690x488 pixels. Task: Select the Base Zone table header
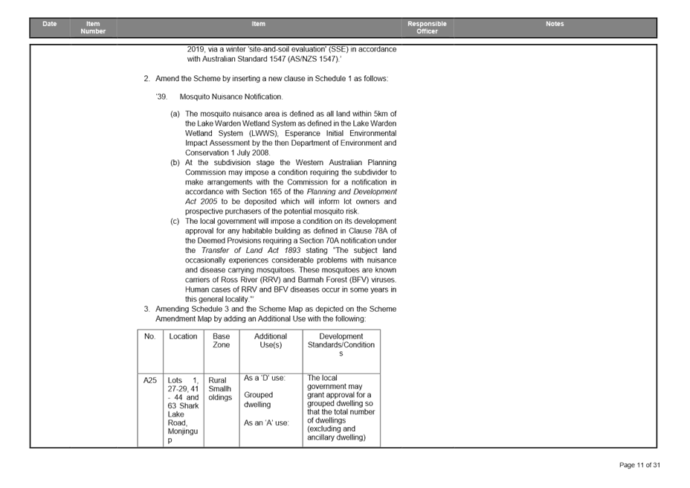click(x=221, y=341)
